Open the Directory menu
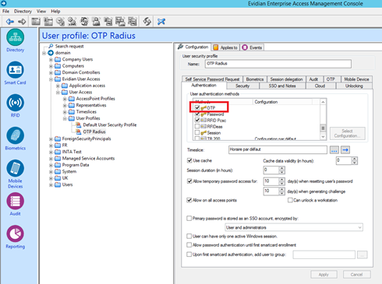The height and width of the screenshot is (284, 382). click(23, 11)
